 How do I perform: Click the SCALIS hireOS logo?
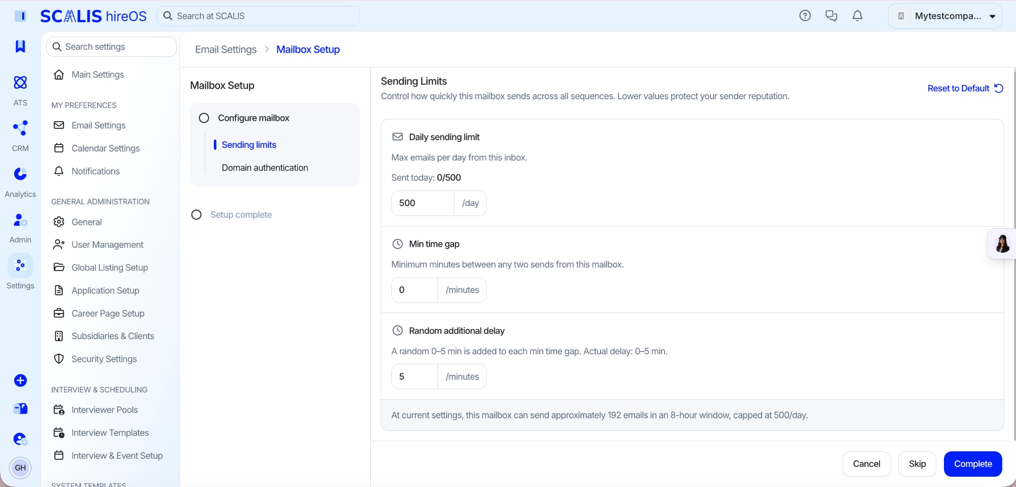tap(93, 16)
